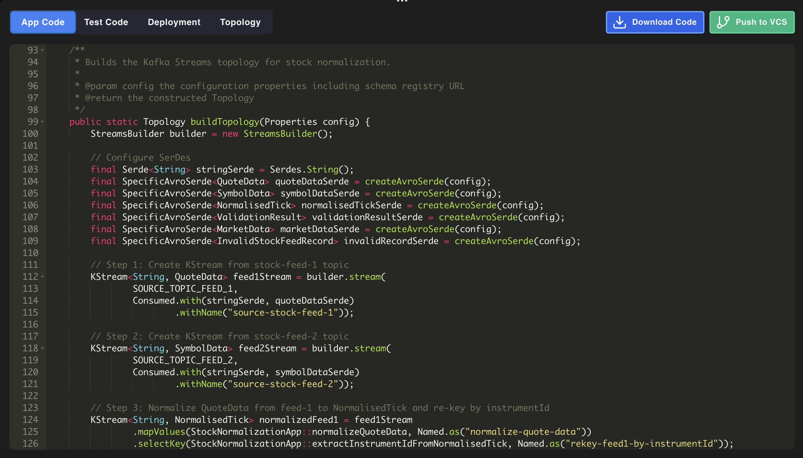The image size is (803, 458).
Task: Click the "source-stock-feed-1" string literal
Action: (x=283, y=313)
